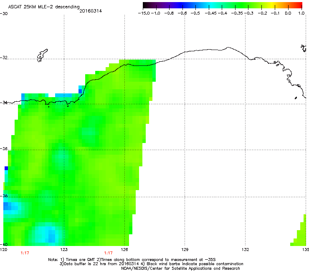309x271 pixels.
Task: Click the "123" longitude axis label
Action: click(x=64, y=250)
